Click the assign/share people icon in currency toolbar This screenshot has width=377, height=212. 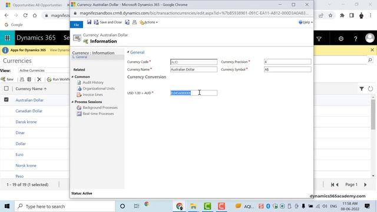pos(134,22)
